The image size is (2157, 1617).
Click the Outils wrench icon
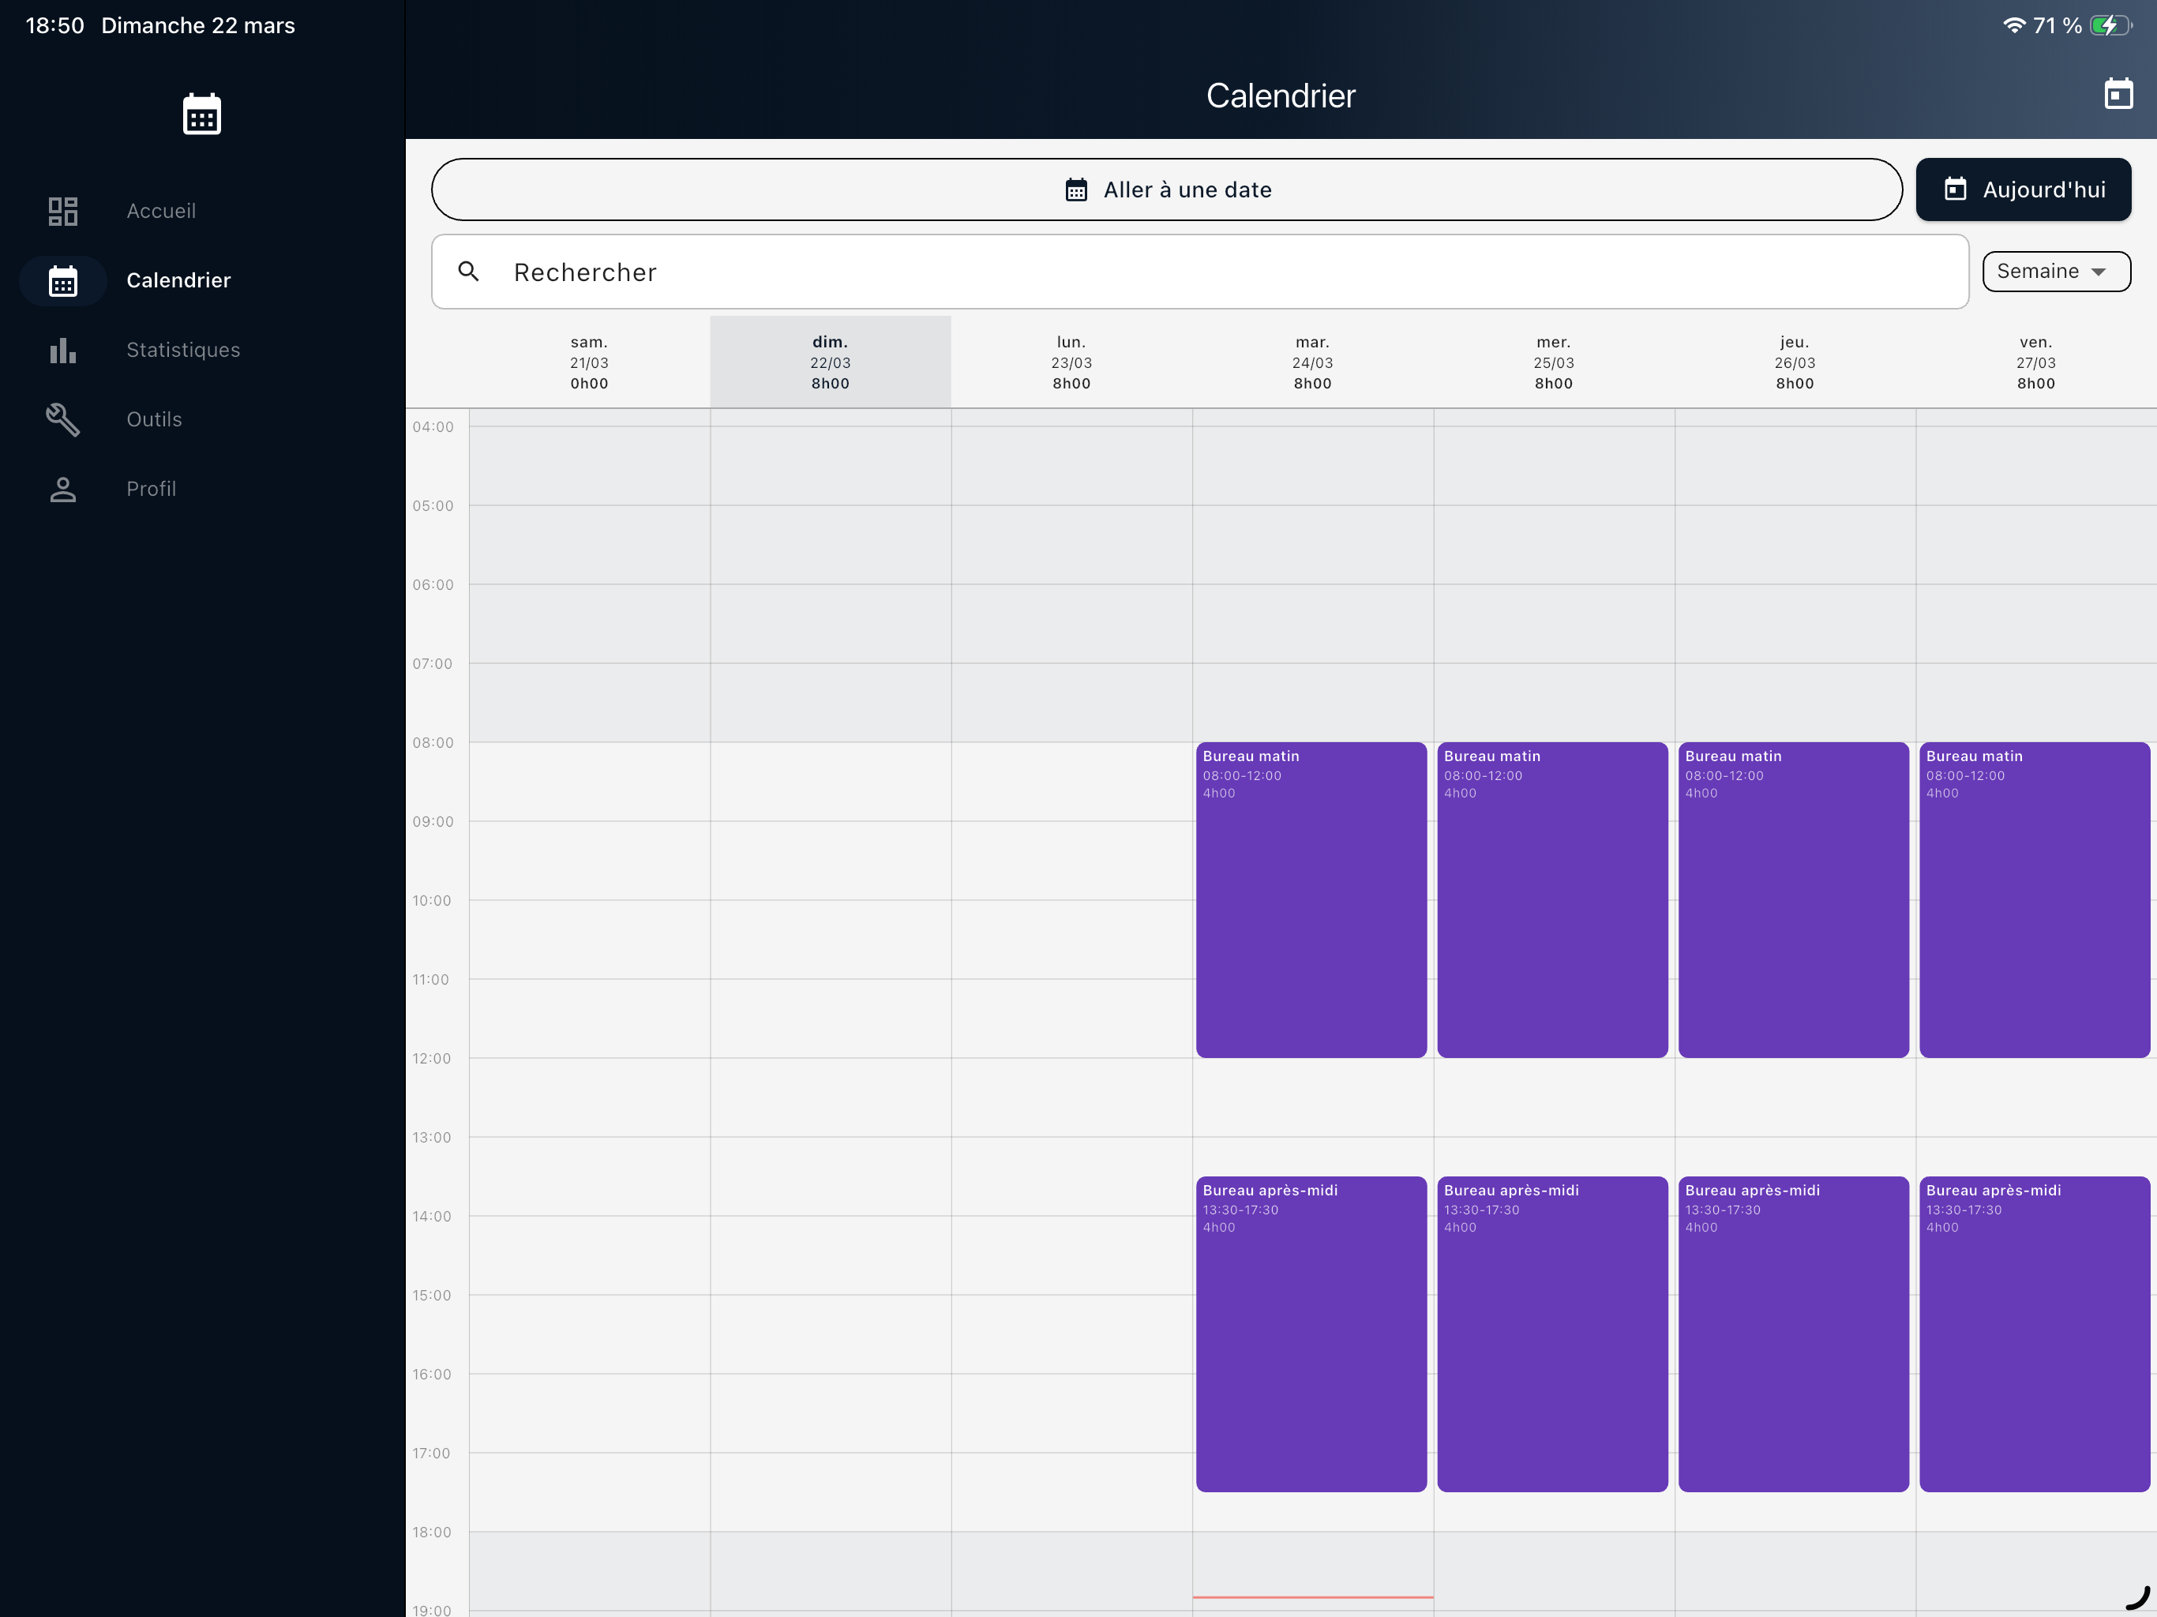pyautogui.click(x=63, y=419)
